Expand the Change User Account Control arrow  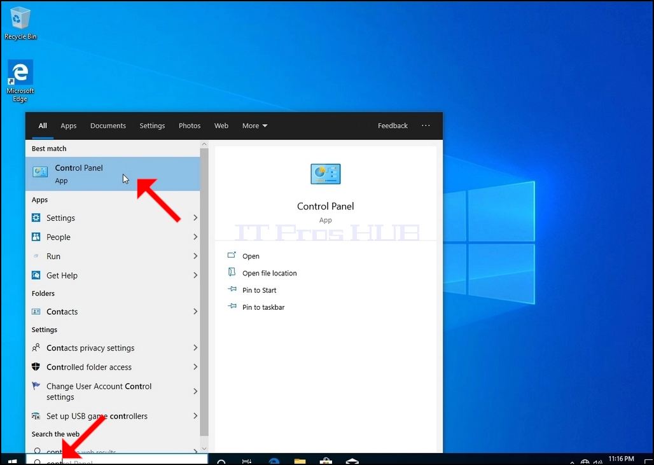click(195, 391)
